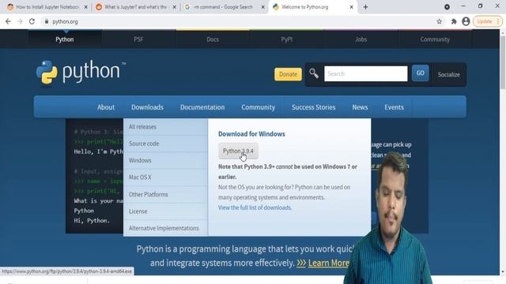Open the Docs top navigation tab
Screen dimensions: 506x284
pos(213,39)
